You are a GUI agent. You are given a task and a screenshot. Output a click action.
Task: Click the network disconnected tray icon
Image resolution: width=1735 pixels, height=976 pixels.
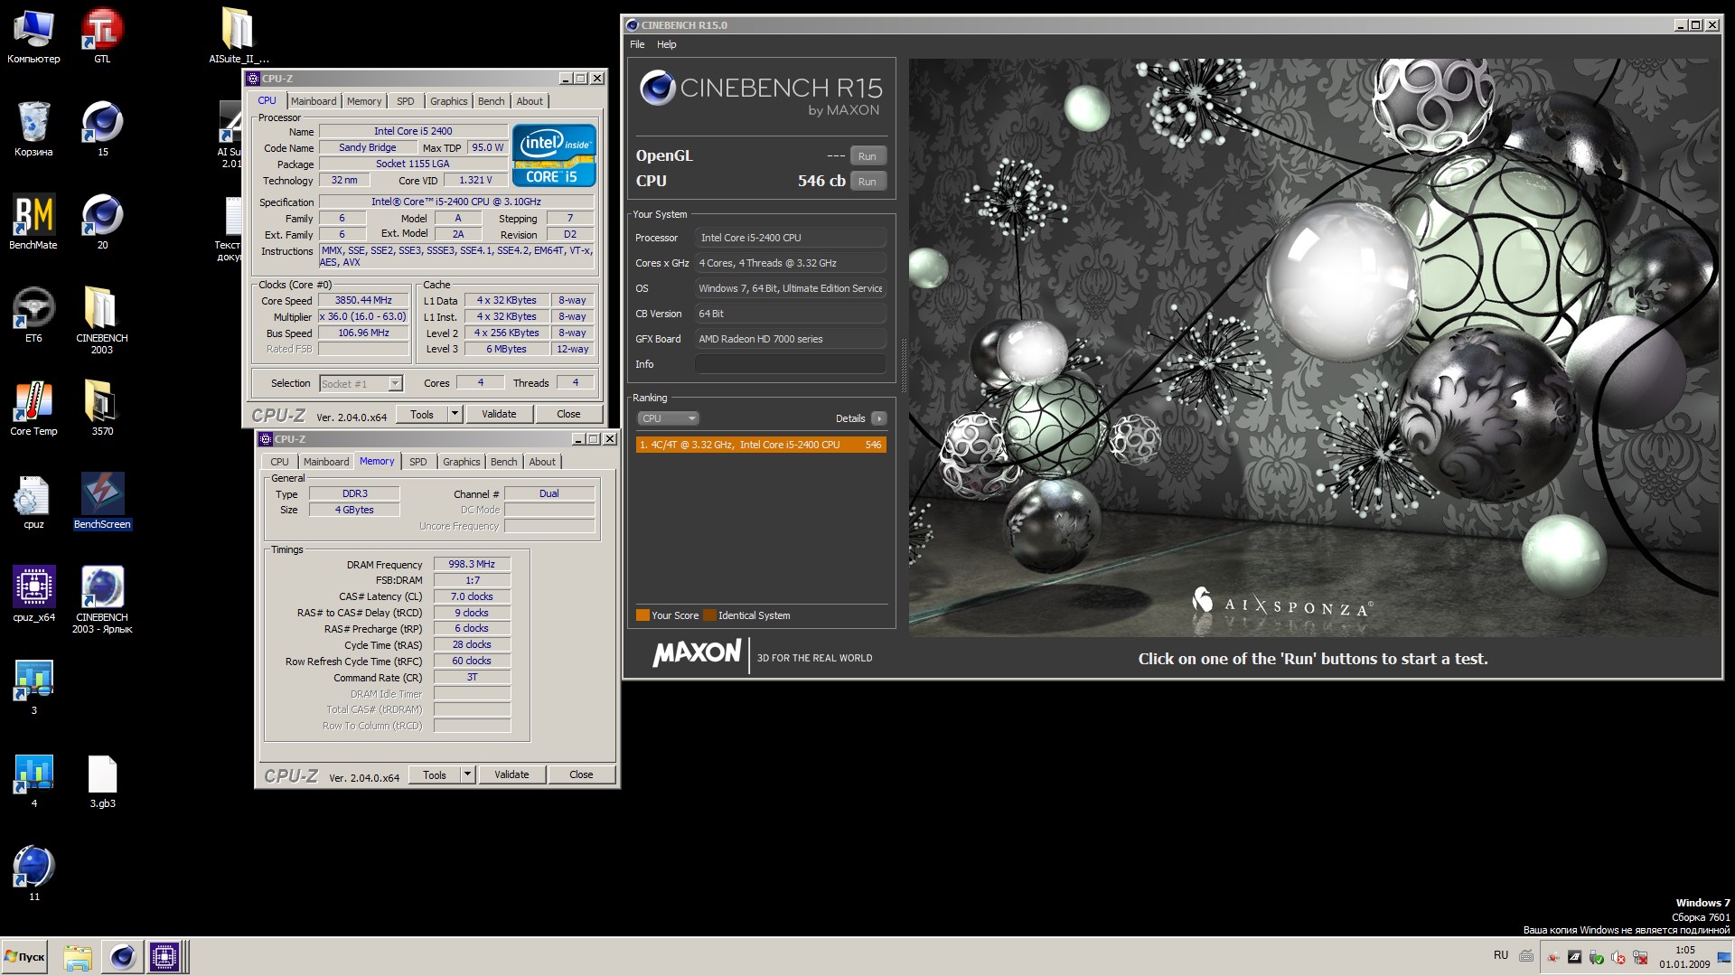(1640, 957)
